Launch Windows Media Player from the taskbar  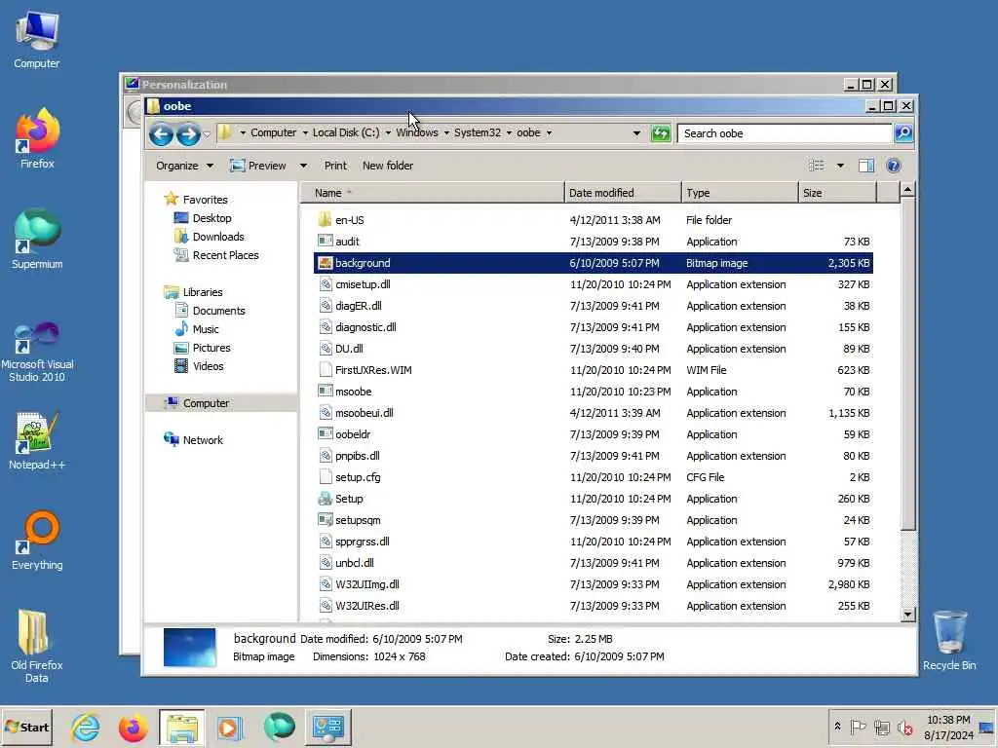point(230,728)
